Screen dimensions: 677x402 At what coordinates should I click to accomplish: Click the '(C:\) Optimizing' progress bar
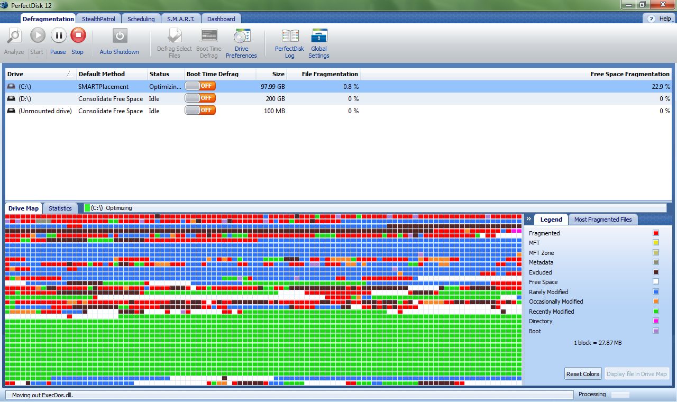374,208
